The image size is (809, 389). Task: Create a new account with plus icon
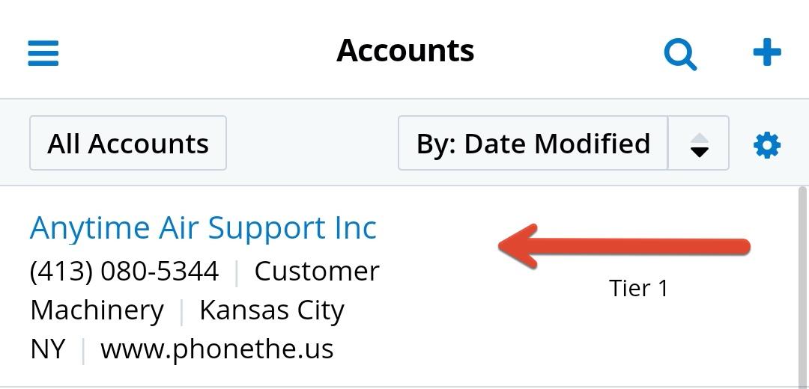click(766, 53)
